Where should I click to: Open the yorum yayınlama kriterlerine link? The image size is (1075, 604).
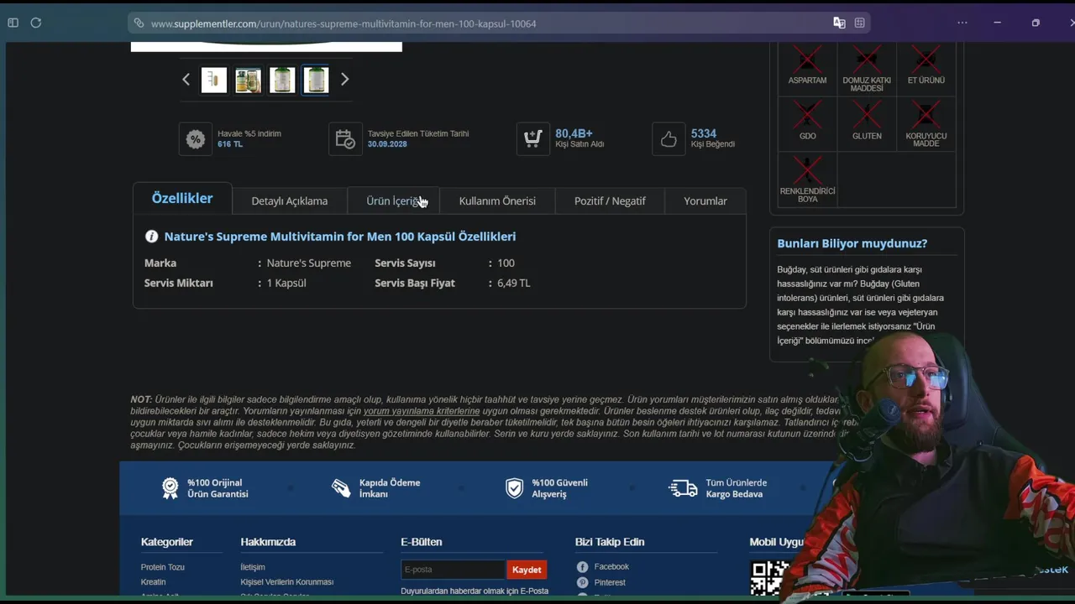click(422, 411)
